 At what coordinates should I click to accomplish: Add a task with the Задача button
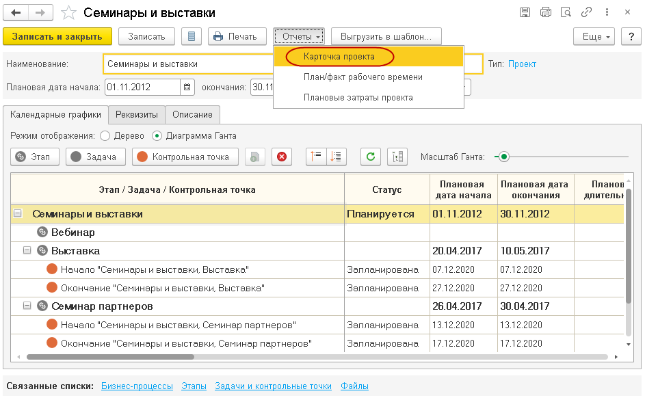[96, 157]
